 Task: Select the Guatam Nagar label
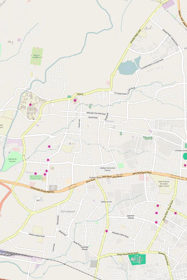(96, 177)
